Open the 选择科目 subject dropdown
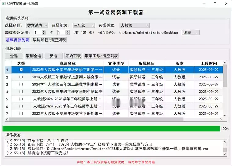Image resolution: width=232 pixels, height=166 pixels. 37,25
